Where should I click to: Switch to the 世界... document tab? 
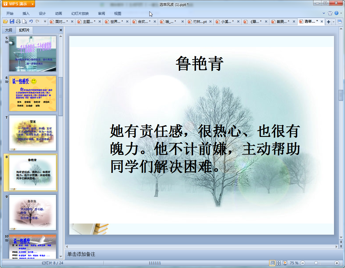pyautogui.click(x=115, y=21)
